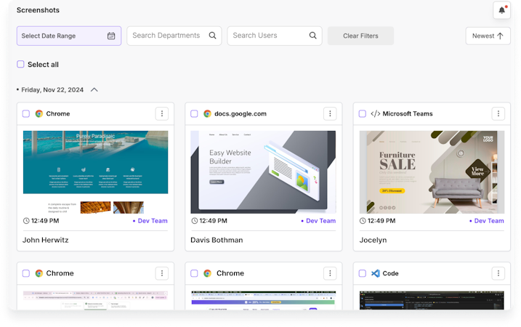Click the magnifier icon in Search Users

tap(312, 35)
